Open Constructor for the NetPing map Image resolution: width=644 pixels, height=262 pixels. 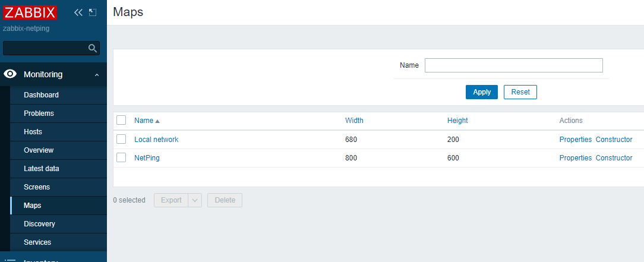(x=614, y=158)
